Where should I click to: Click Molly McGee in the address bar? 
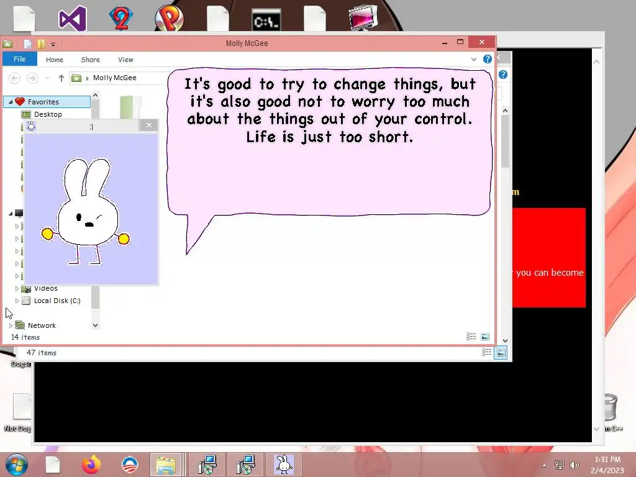114,78
